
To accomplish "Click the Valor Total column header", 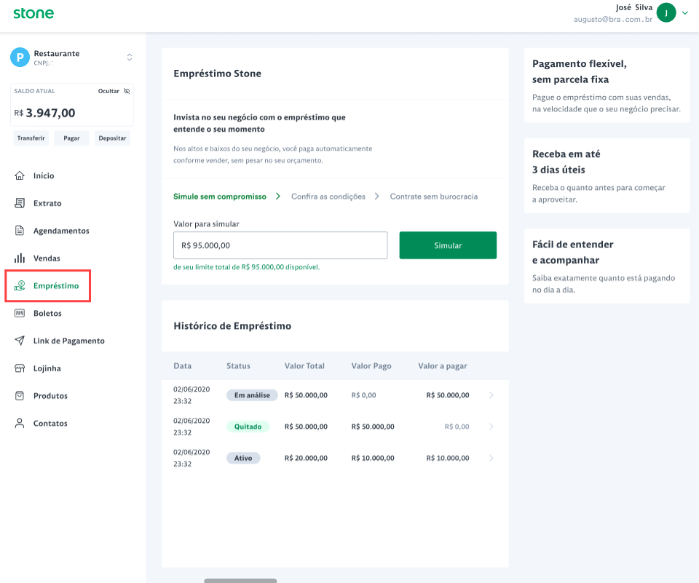I will point(304,366).
